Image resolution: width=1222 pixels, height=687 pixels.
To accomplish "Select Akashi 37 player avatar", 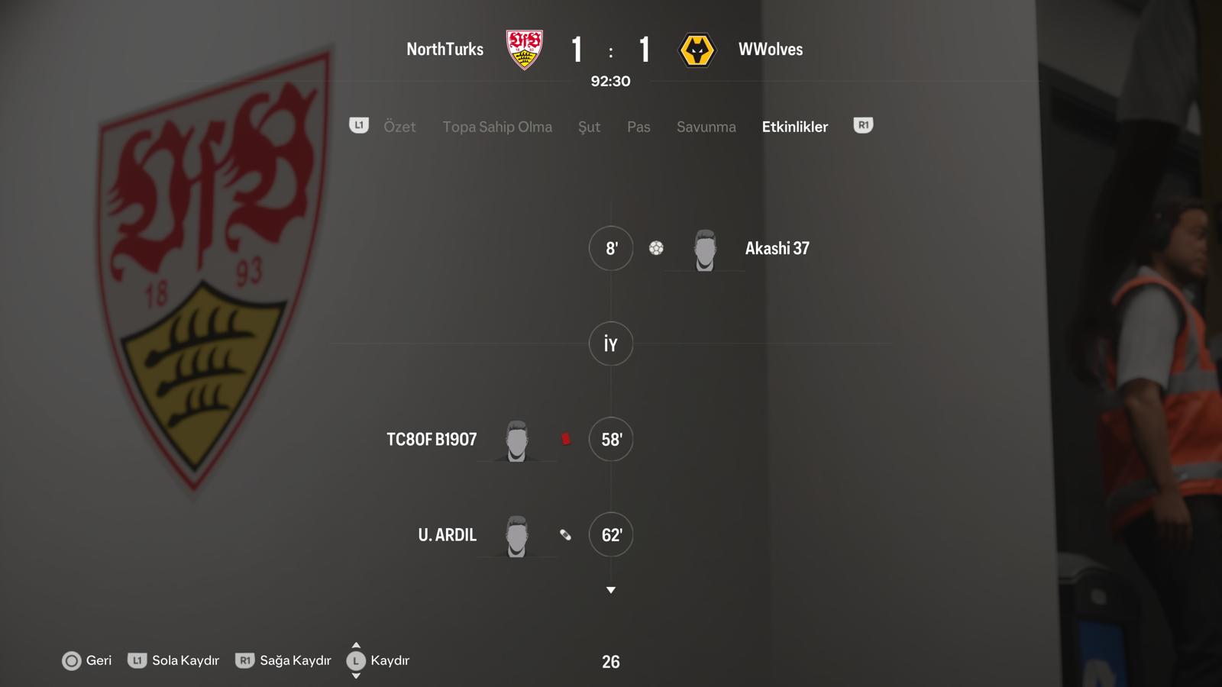I will [x=705, y=250].
